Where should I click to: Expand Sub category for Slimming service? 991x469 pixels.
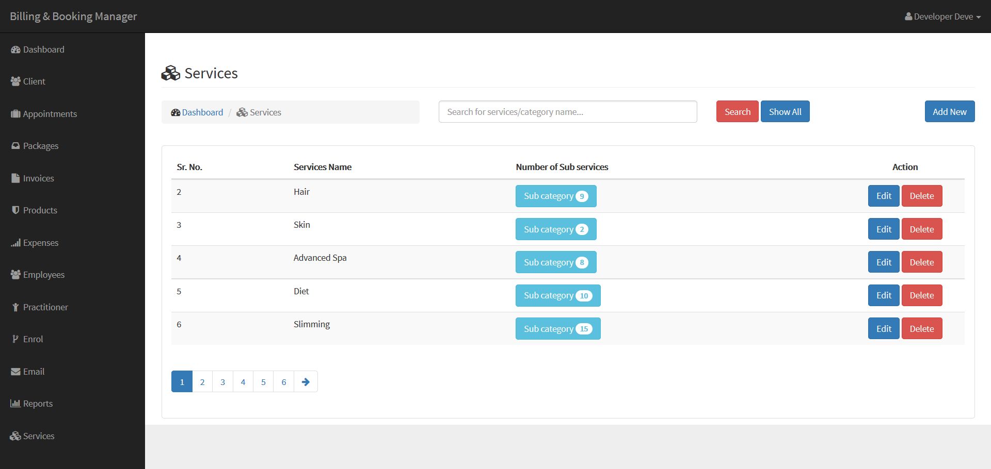557,329
